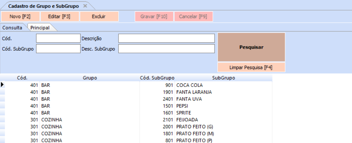Select the COCA COLA row
Viewport: 352px width, 143px height.
point(189,85)
